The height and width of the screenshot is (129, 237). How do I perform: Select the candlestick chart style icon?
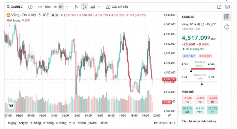[84, 7]
